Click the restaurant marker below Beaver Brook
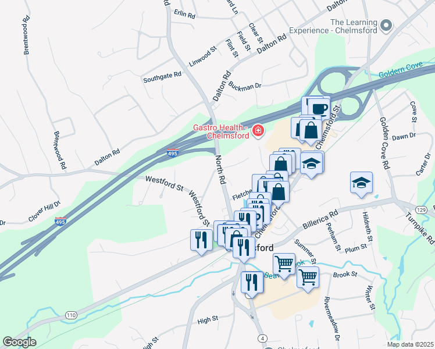 (x=252, y=282)
